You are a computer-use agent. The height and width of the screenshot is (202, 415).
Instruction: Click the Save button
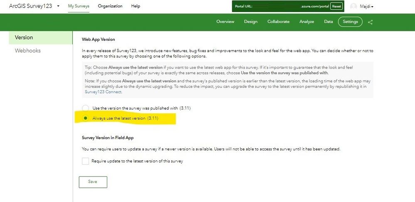tap(93, 182)
